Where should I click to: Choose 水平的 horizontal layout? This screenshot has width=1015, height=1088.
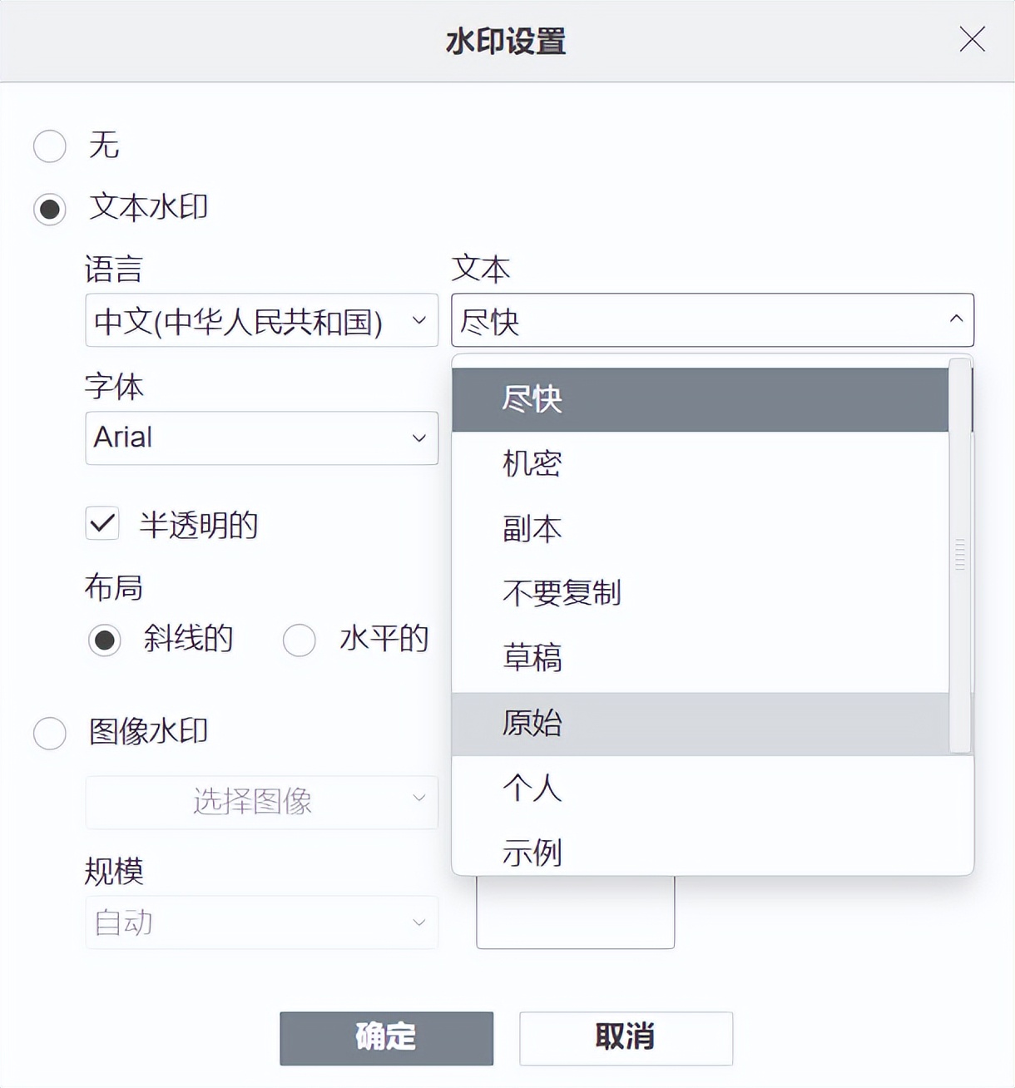pos(300,640)
